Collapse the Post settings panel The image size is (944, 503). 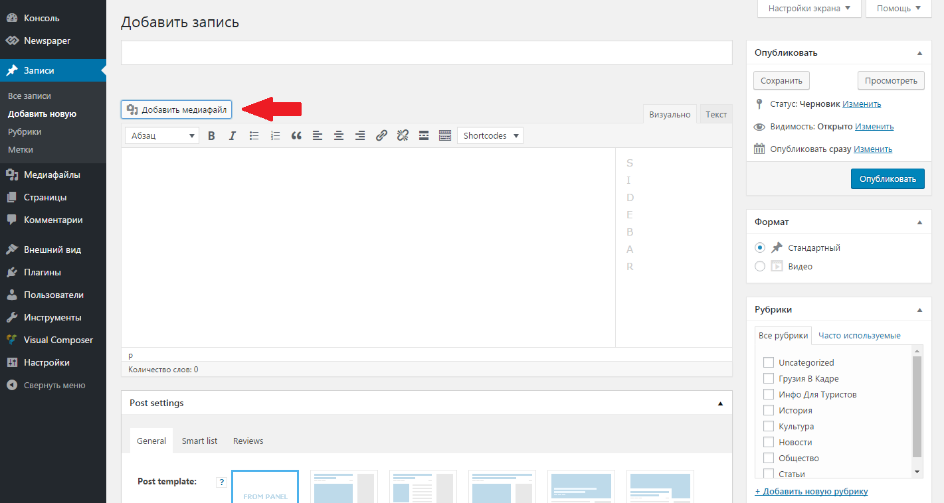tap(721, 403)
